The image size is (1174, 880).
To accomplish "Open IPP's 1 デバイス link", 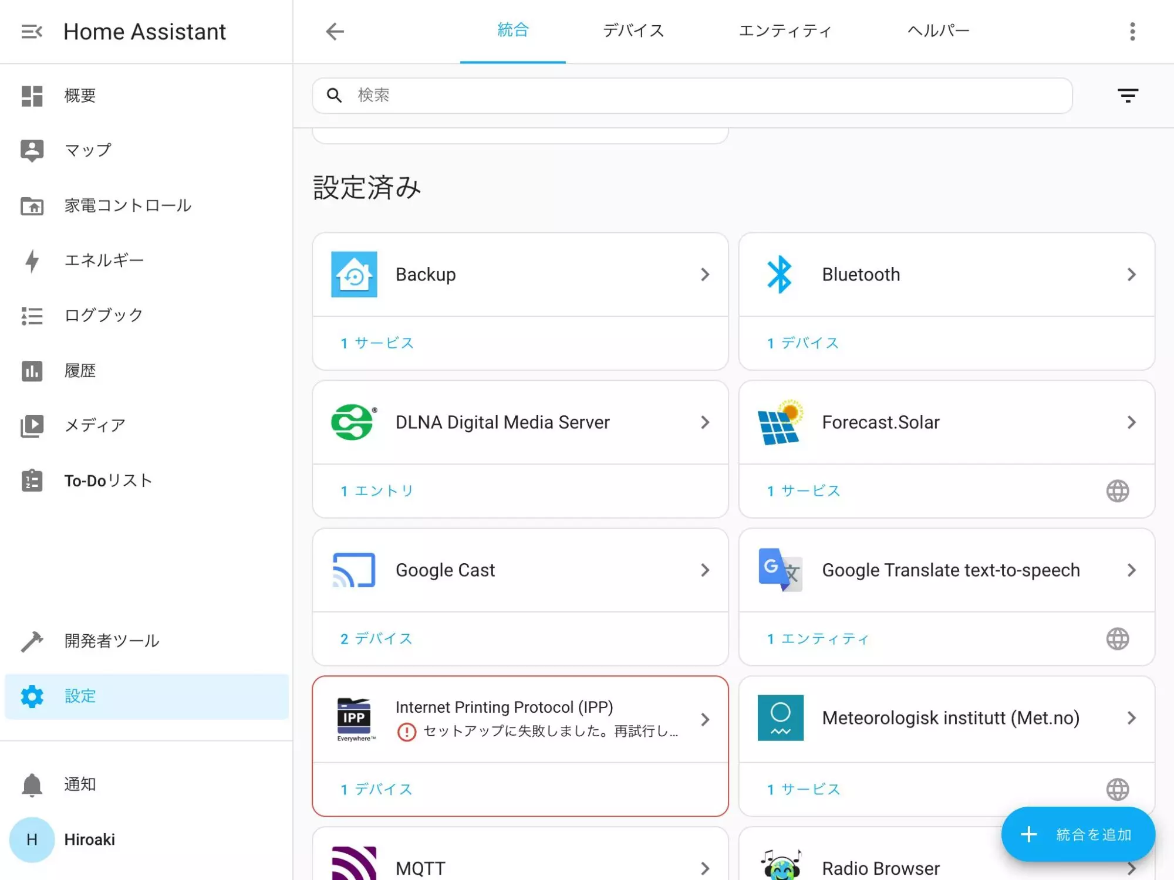I will pyautogui.click(x=376, y=790).
